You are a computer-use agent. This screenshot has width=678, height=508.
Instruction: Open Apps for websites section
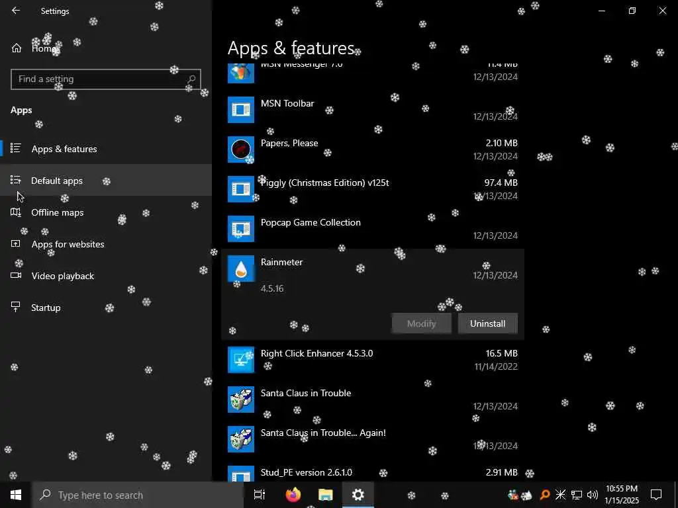coord(106,244)
